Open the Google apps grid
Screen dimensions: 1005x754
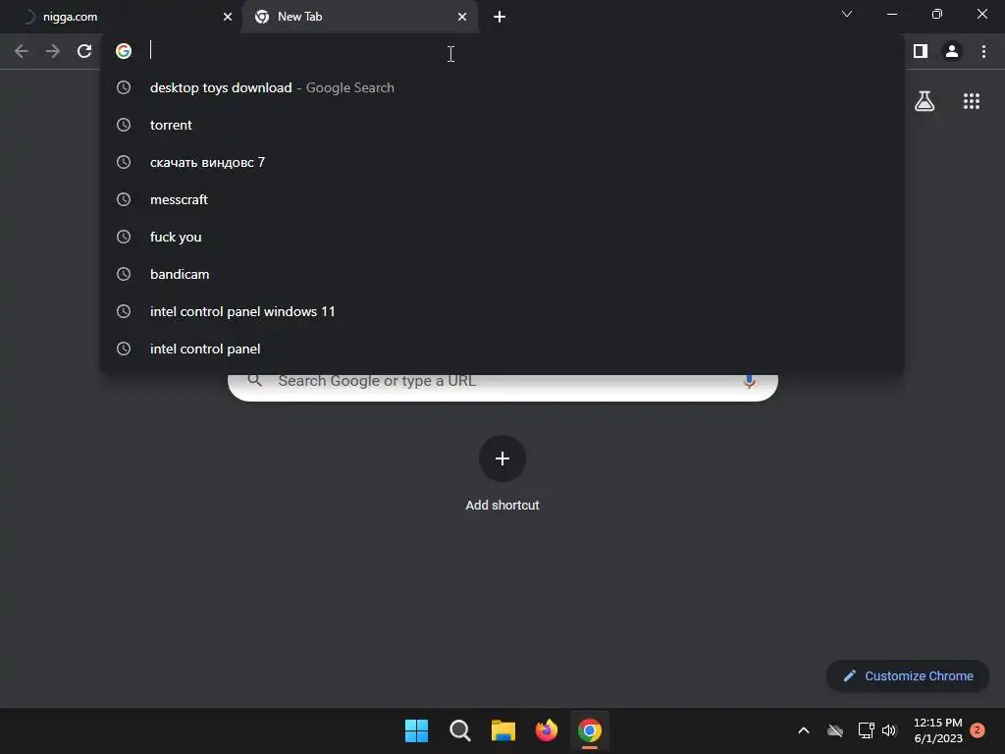coord(972,101)
